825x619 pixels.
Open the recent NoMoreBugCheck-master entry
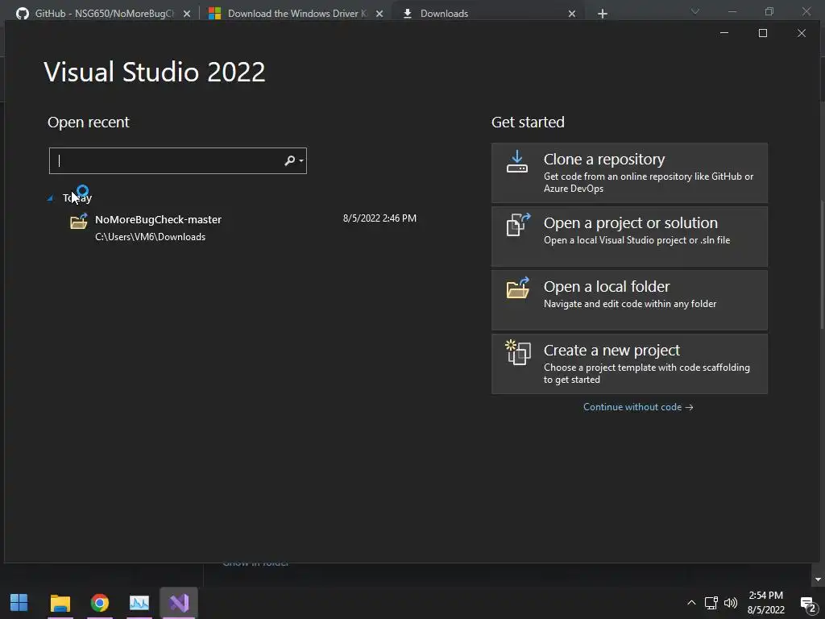(x=243, y=227)
